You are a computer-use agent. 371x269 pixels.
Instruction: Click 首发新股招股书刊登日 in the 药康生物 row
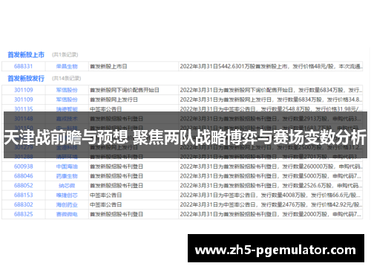[x=116, y=176]
